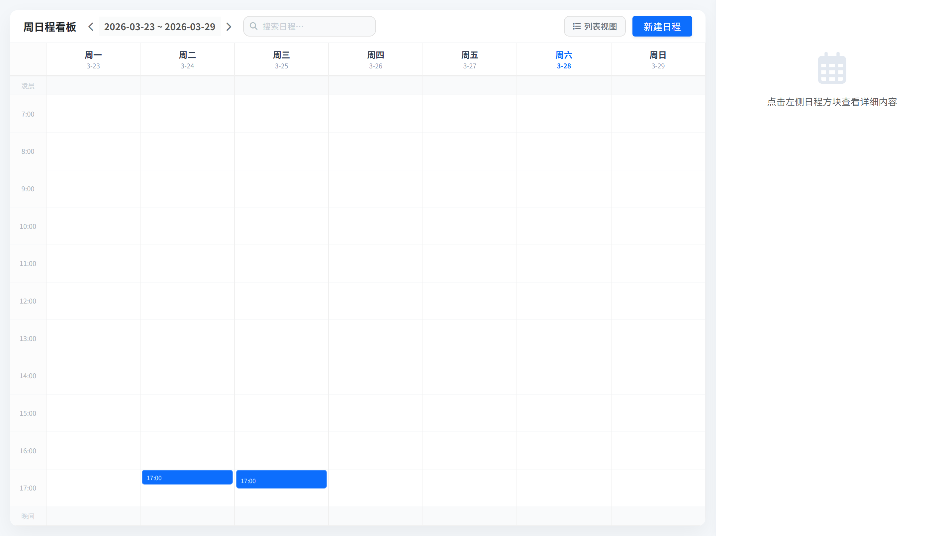Screen dimensions: 948x536
Task: Select the 周四 3-26 column header
Action: coord(376,60)
